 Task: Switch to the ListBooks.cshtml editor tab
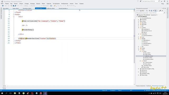50,8
